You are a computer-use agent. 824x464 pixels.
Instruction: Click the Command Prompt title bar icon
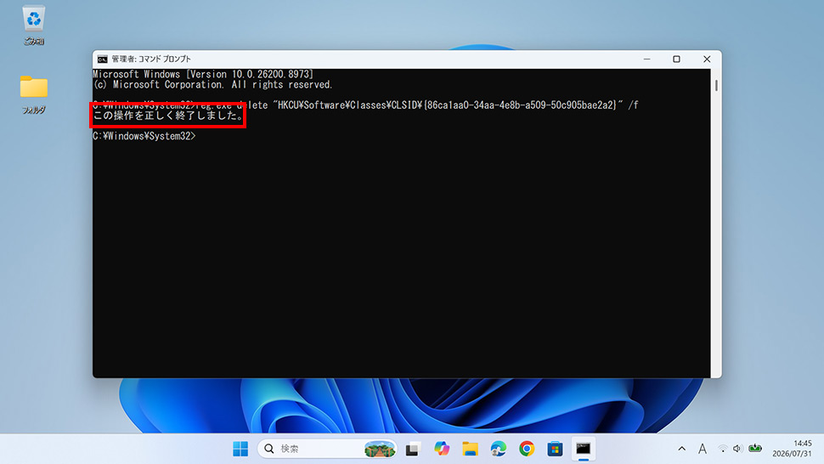(x=103, y=59)
